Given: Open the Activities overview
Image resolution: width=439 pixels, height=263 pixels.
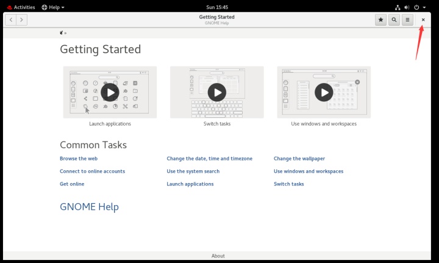Looking at the screenshot, I should (21, 7).
